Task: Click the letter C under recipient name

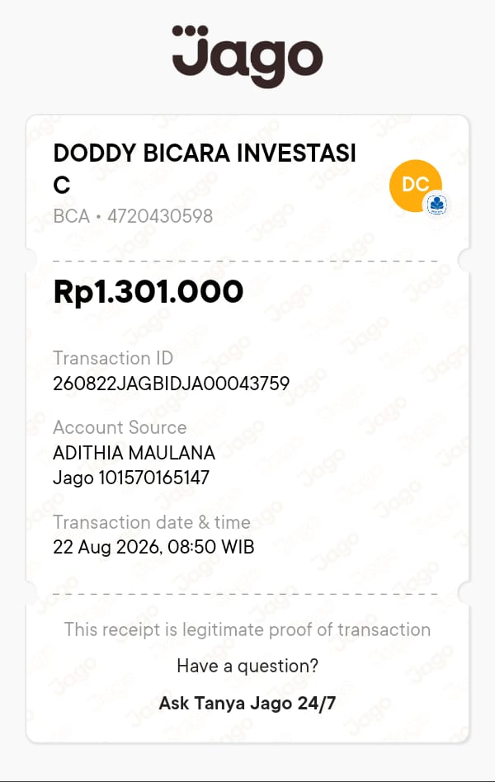Action: click(62, 186)
